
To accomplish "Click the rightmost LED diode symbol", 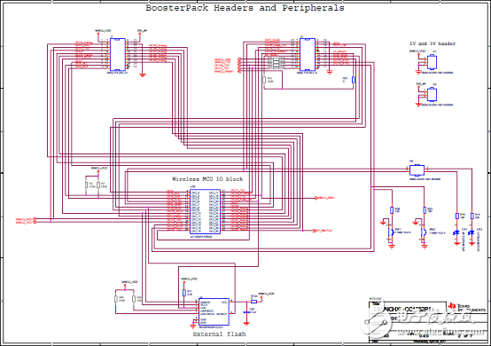I will click(472, 233).
